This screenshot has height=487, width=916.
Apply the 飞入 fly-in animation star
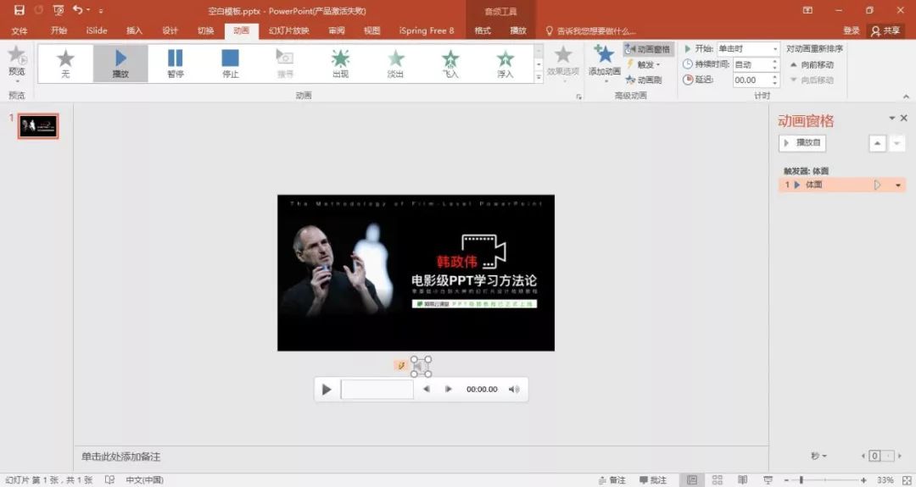coord(450,63)
